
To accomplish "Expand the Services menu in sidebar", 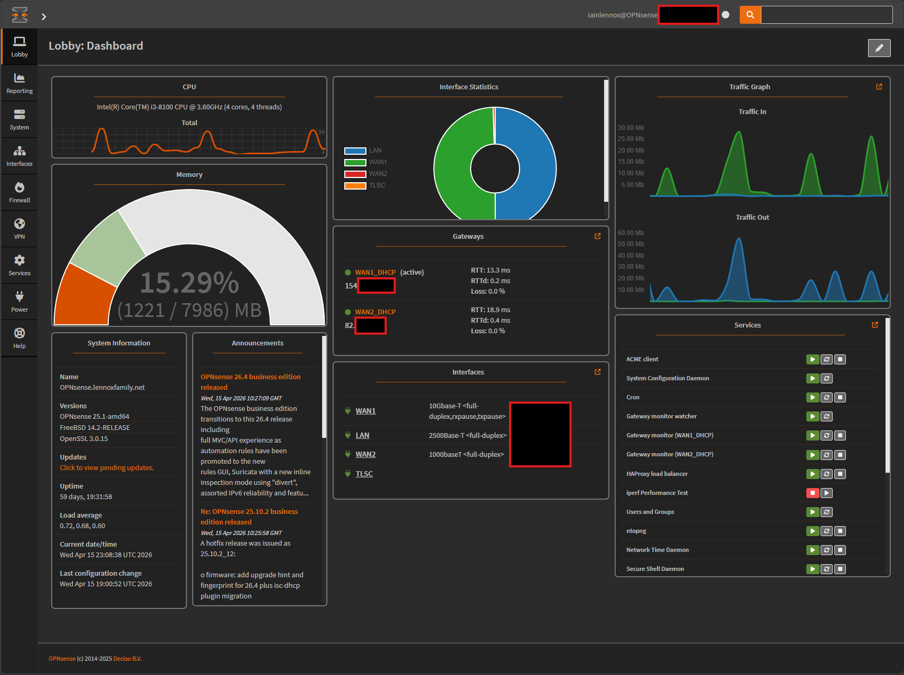I will (20, 265).
